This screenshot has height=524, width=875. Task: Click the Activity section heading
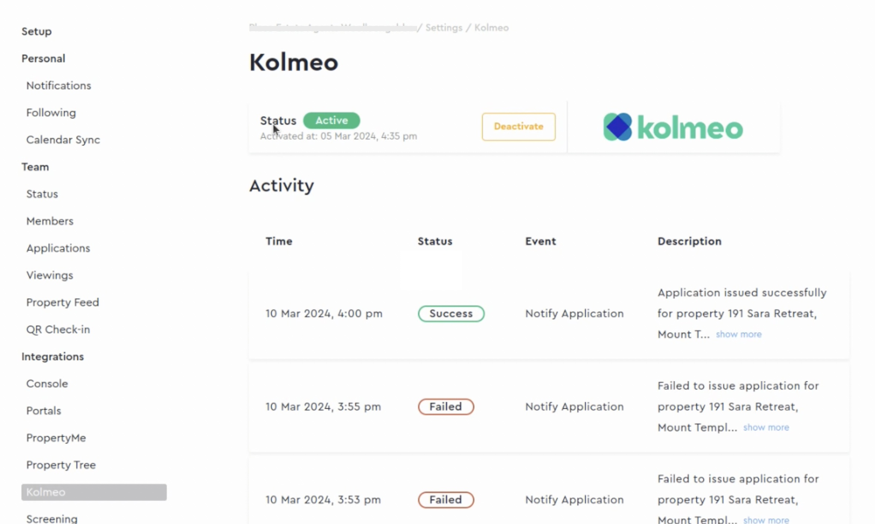(x=282, y=185)
